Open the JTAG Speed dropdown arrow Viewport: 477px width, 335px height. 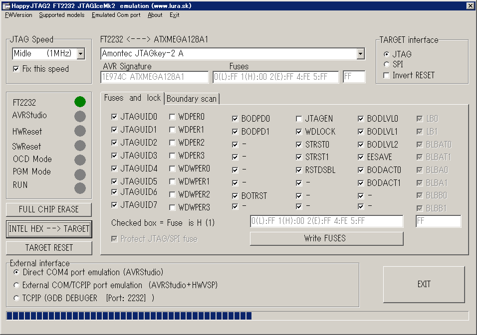coord(81,54)
